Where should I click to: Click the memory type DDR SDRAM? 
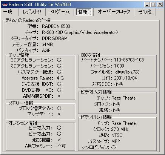tap(55, 38)
